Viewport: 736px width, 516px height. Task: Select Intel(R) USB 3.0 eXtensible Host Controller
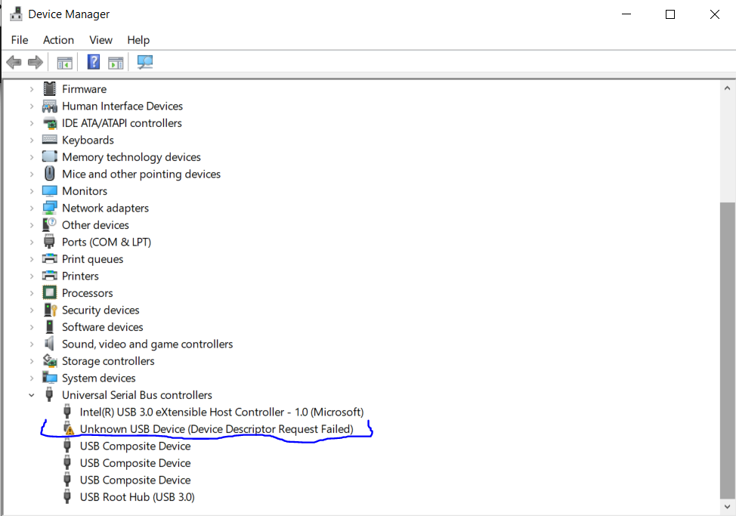coord(221,412)
